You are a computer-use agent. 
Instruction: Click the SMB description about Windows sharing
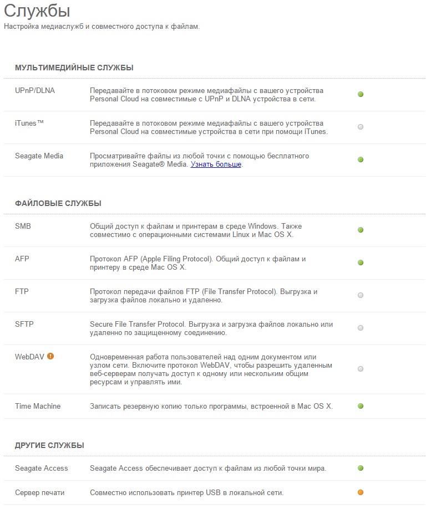196,230
